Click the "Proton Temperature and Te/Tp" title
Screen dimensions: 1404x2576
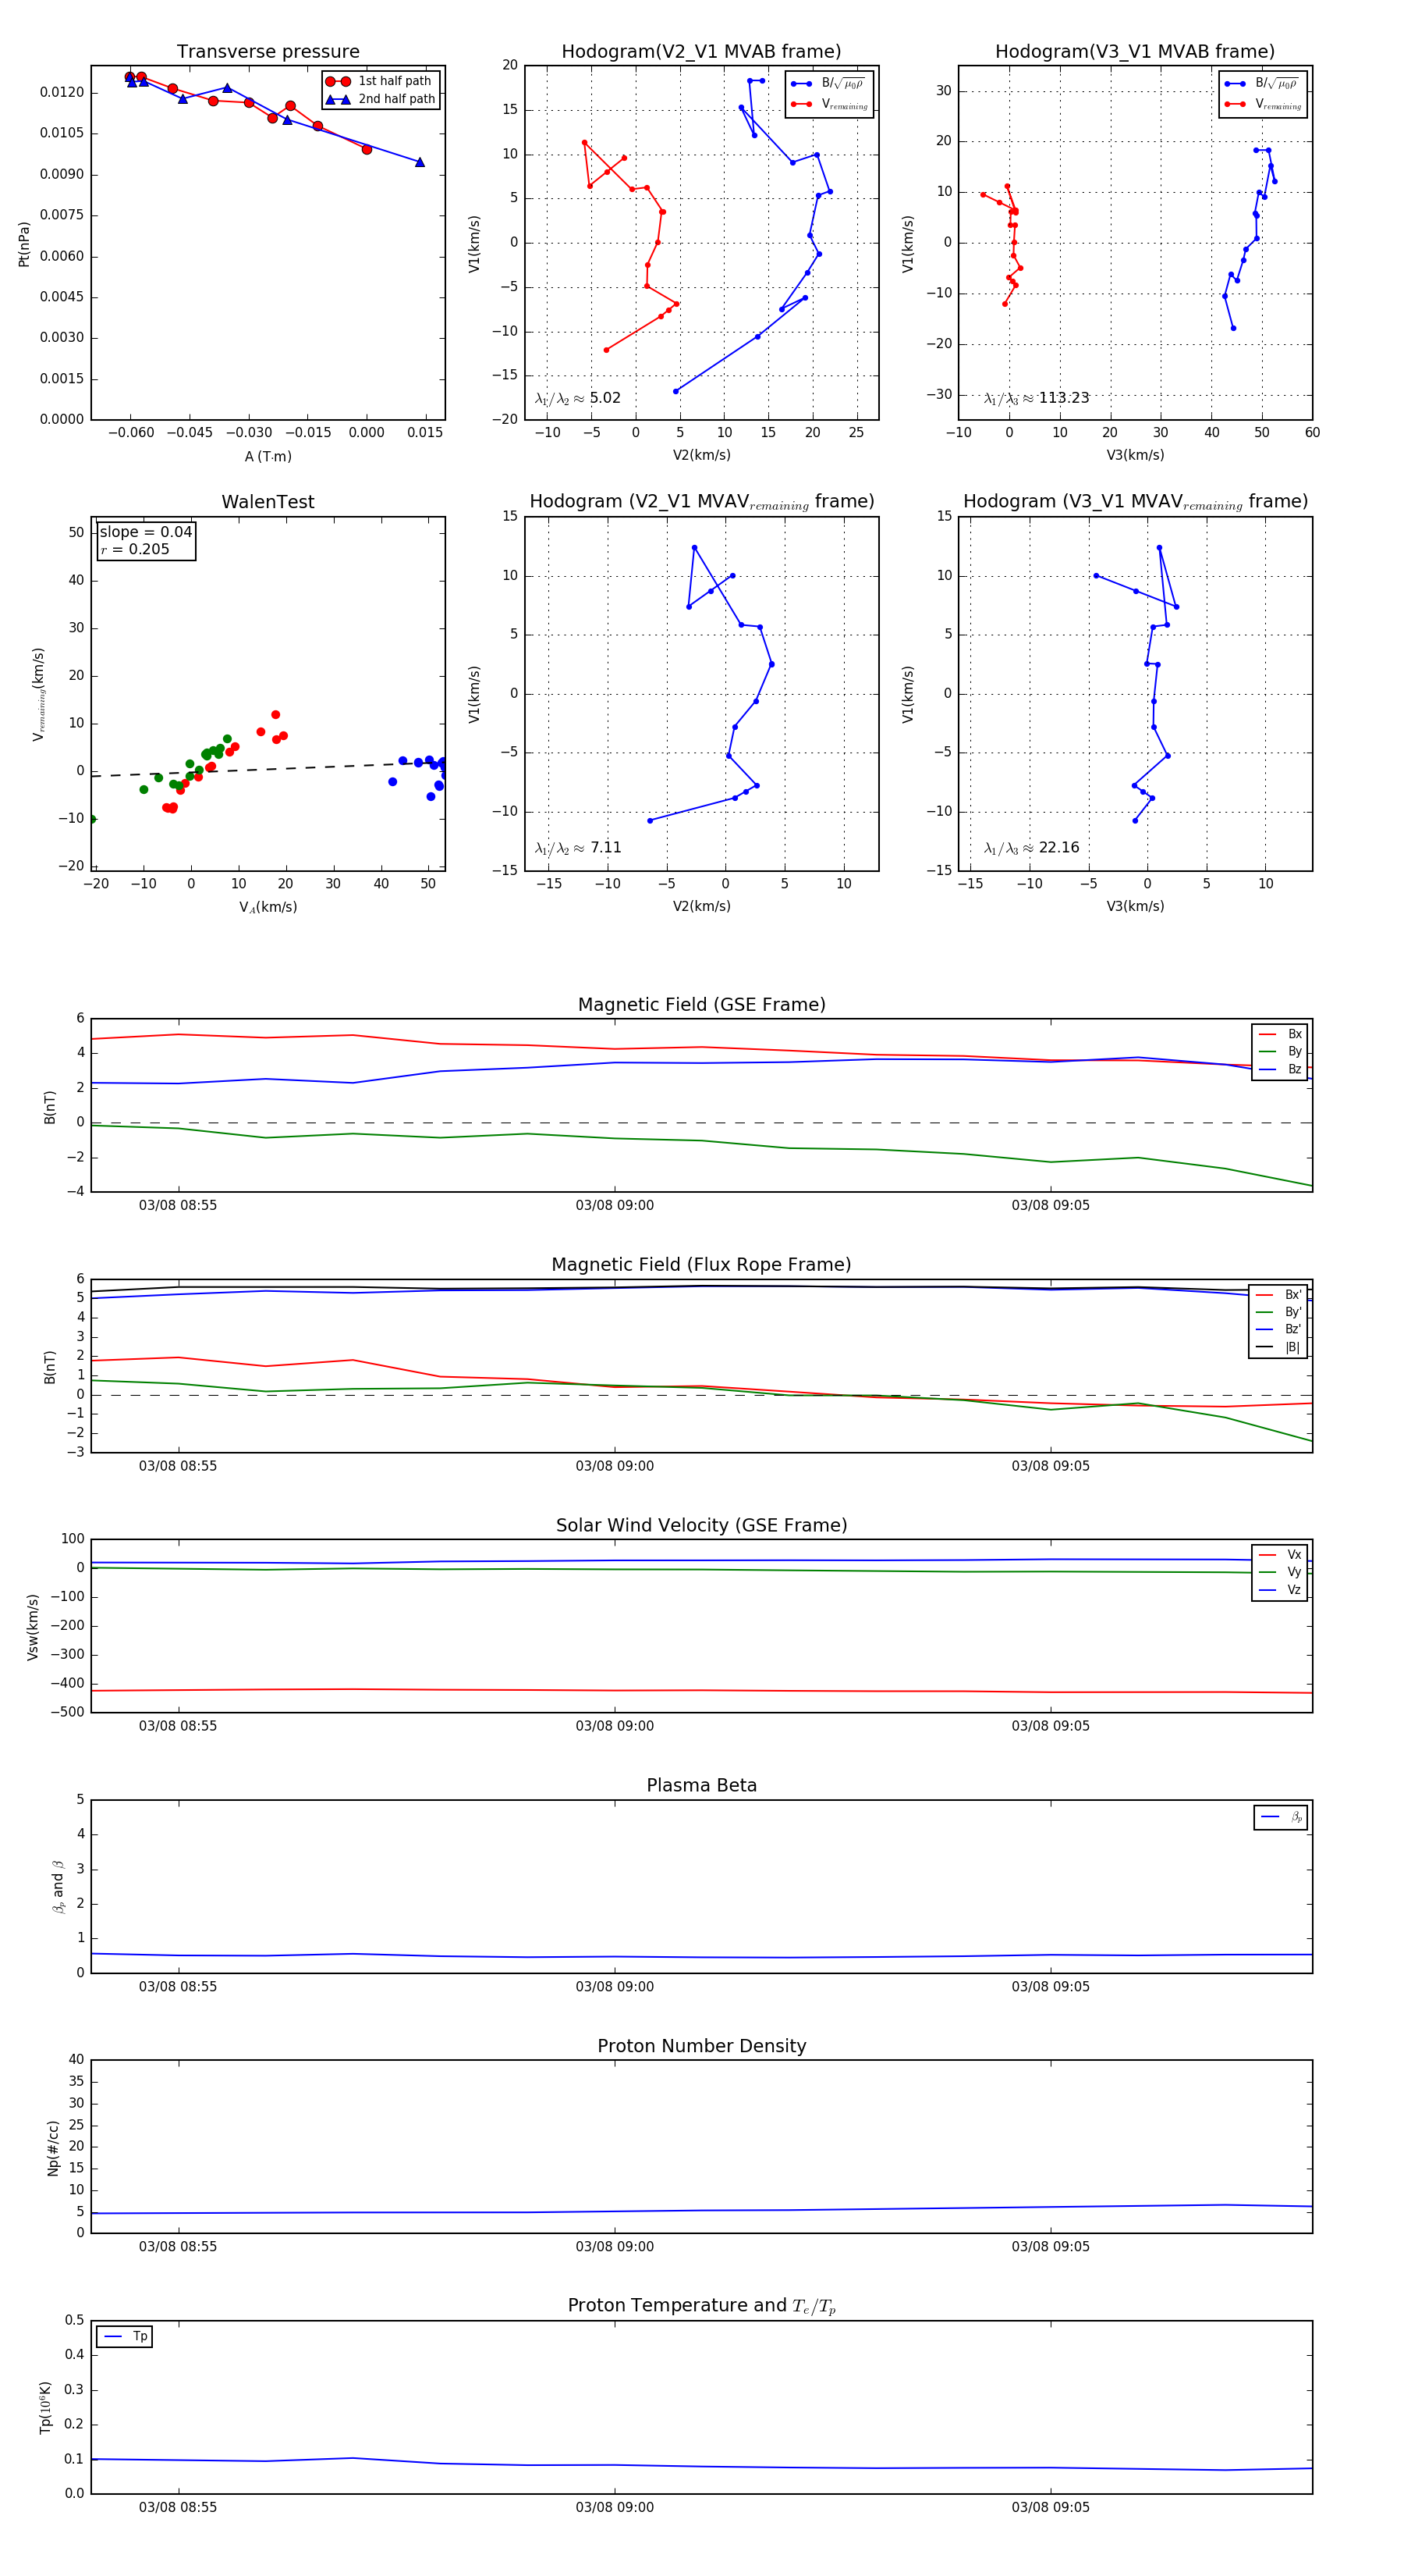click(701, 2306)
